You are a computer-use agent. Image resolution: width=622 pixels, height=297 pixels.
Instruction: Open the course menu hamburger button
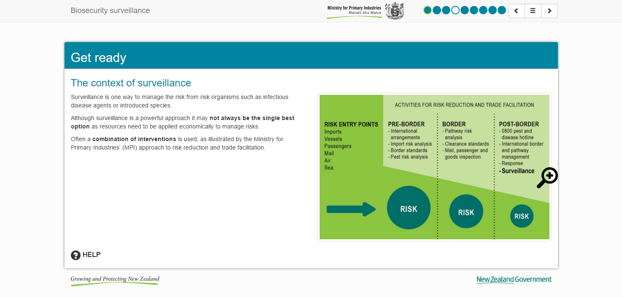[x=533, y=11]
